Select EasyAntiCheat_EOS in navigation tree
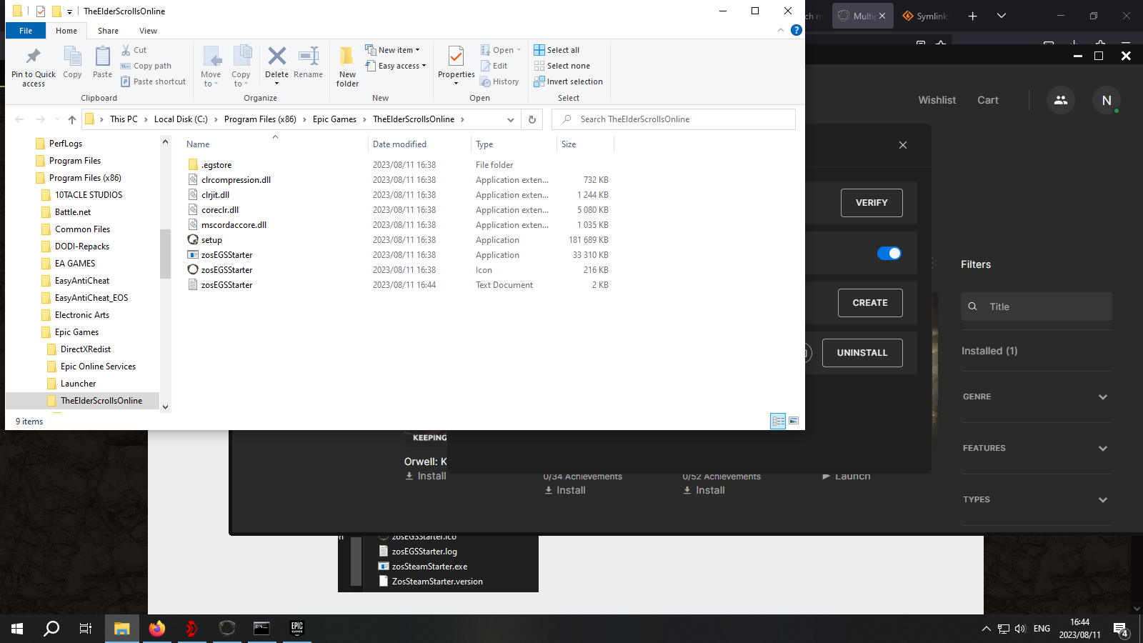Viewport: 1143px width, 643px height. tap(91, 298)
